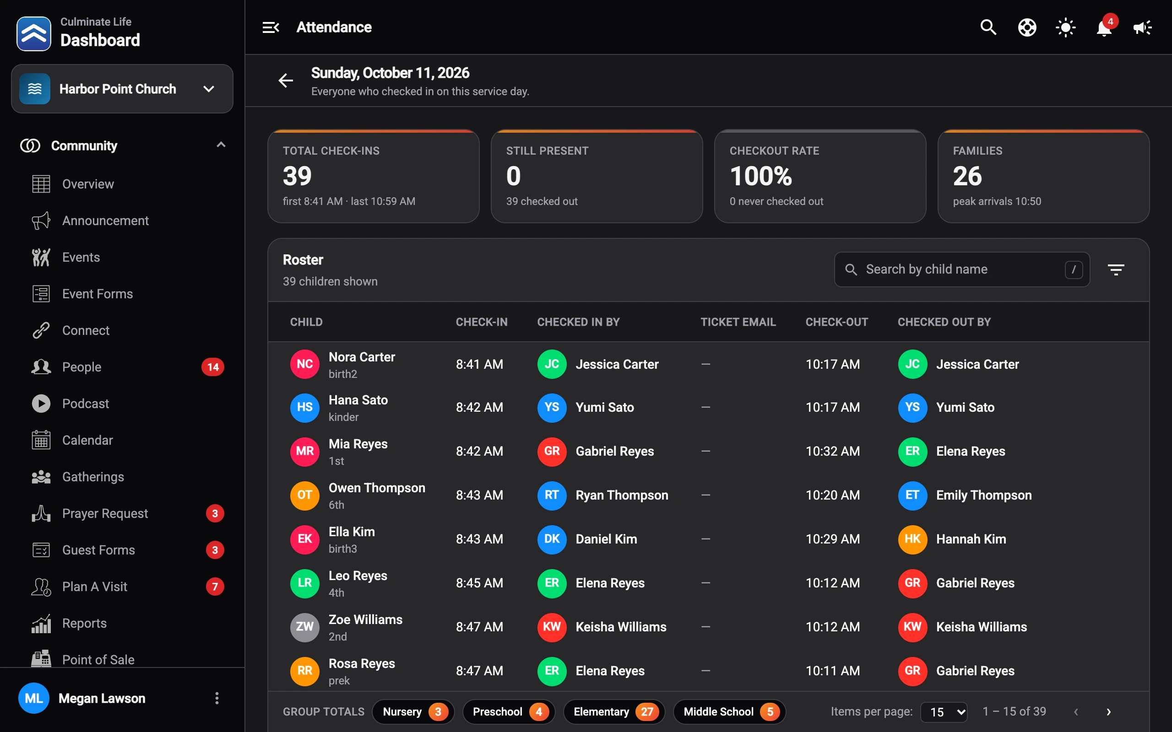Click the Nora Carter row name
1172x732 pixels.
(362, 357)
